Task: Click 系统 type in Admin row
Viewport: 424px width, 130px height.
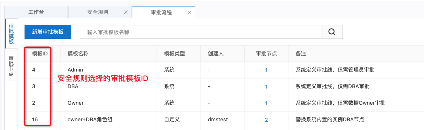Action: (169, 70)
